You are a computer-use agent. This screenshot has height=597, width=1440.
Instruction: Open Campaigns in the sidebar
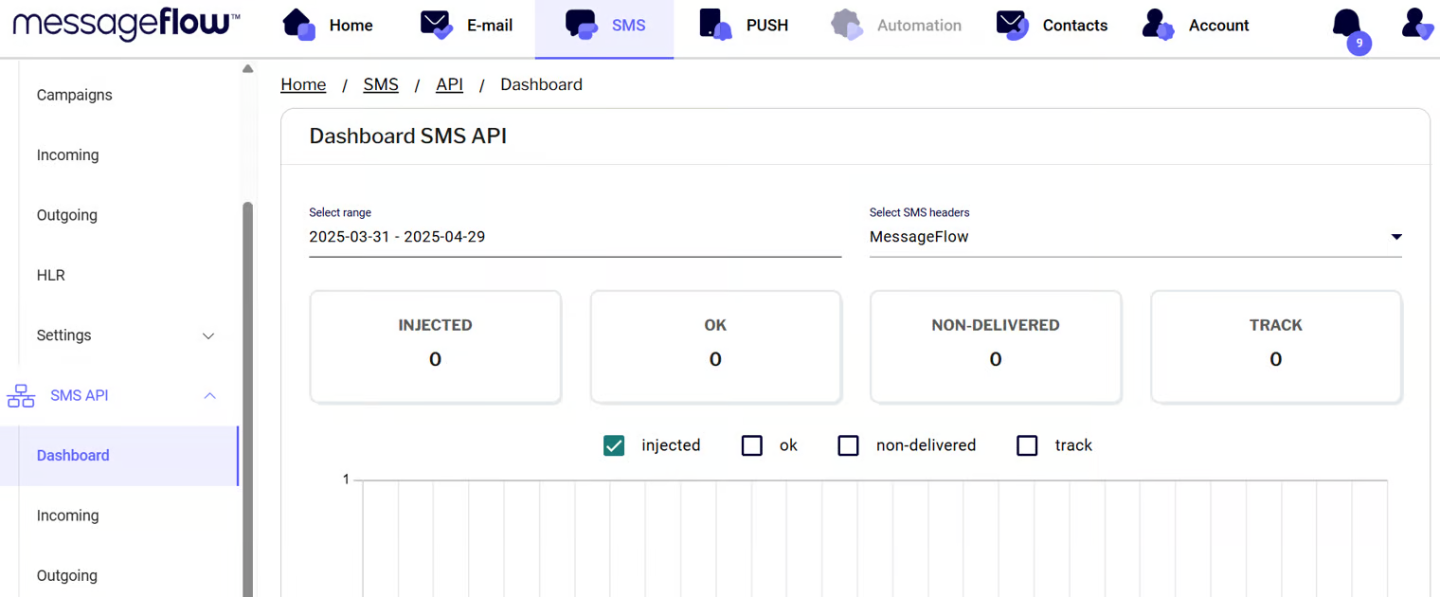pos(74,95)
